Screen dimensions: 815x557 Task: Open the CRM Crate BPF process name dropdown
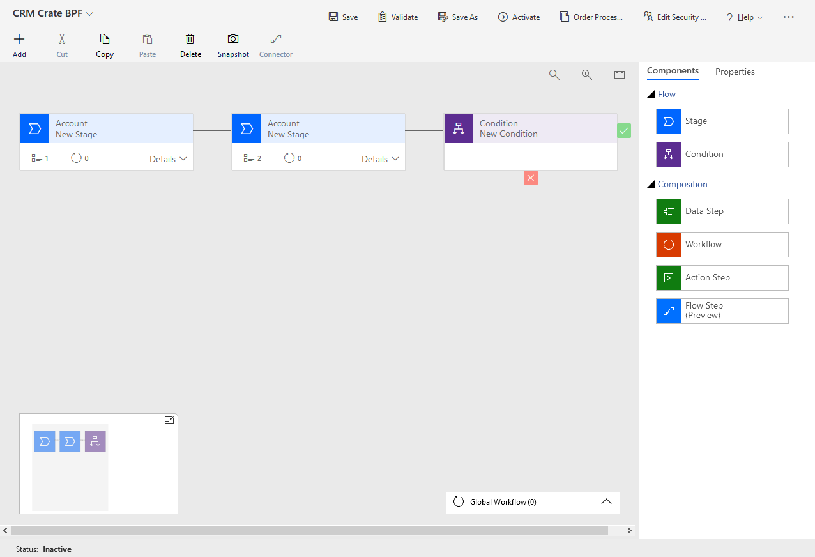[x=88, y=13]
